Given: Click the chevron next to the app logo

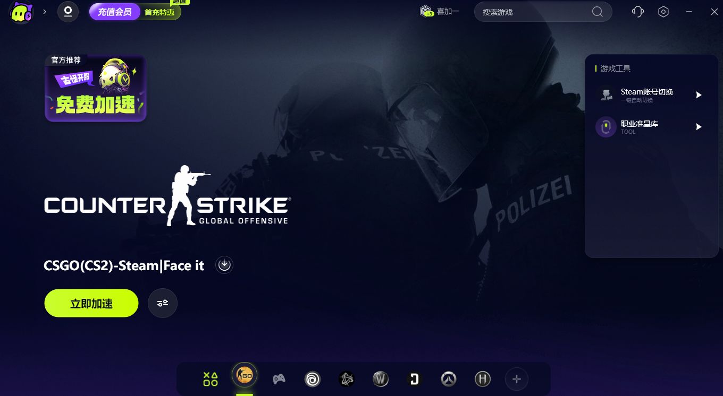Looking at the screenshot, I should coord(44,11).
